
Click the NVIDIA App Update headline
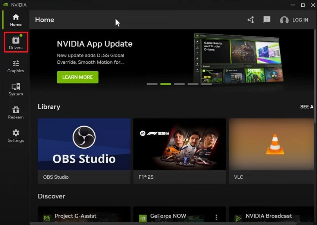95,44
